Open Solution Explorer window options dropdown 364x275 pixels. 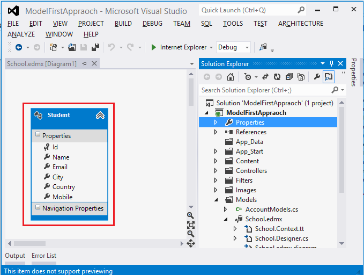click(x=322, y=63)
